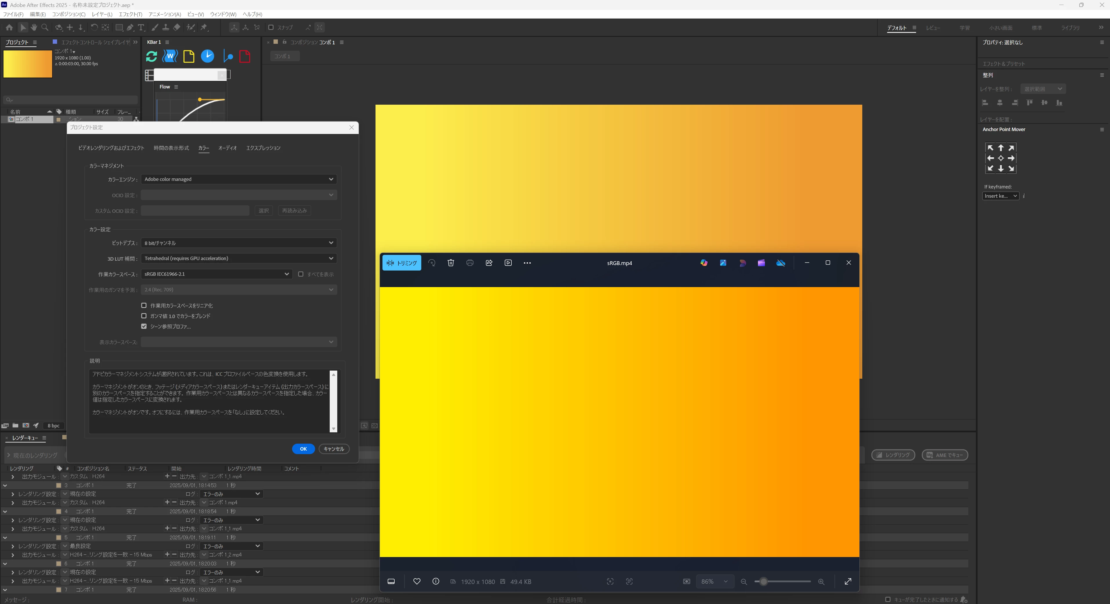Click the trash icon in Photos viewer
This screenshot has width=1110, height=604.
tap(451, 263)
